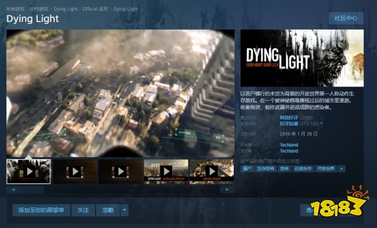Click the left arrow of thumbnail strip

(13, 189)
